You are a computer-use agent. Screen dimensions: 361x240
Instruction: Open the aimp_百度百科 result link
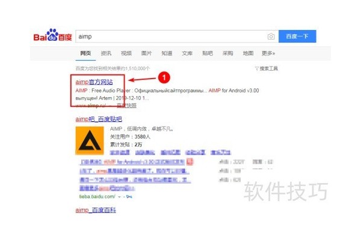[96, 210]
